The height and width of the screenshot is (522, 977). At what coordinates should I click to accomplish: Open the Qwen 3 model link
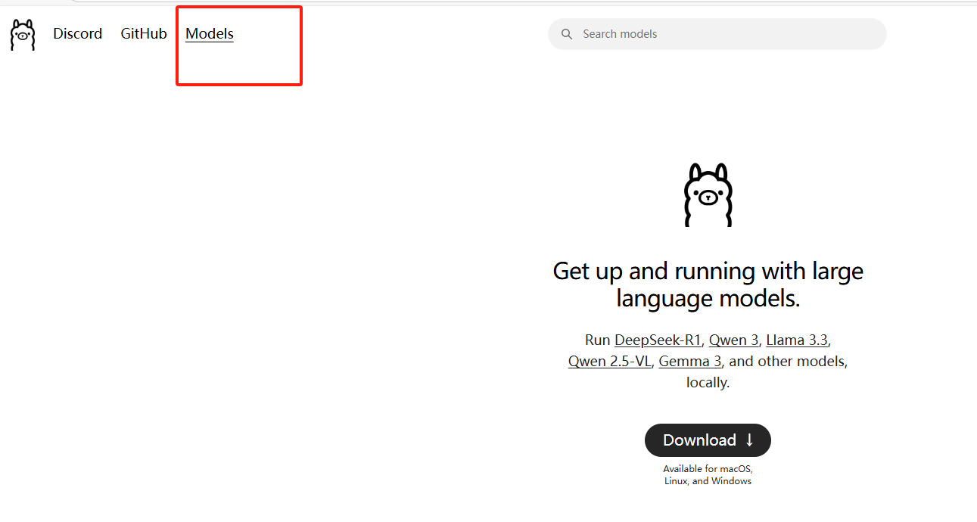click(x=733, y=340)
